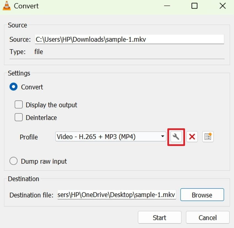
Task: Check the Deinterlace option
Action: [x=18, y=117]
